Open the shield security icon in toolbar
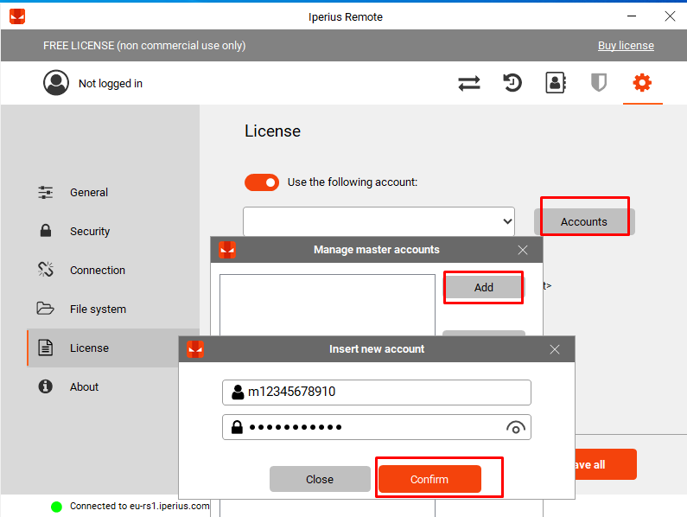This screenshot has width=687, height=517. pyautogui.click(x=599, y=83)
